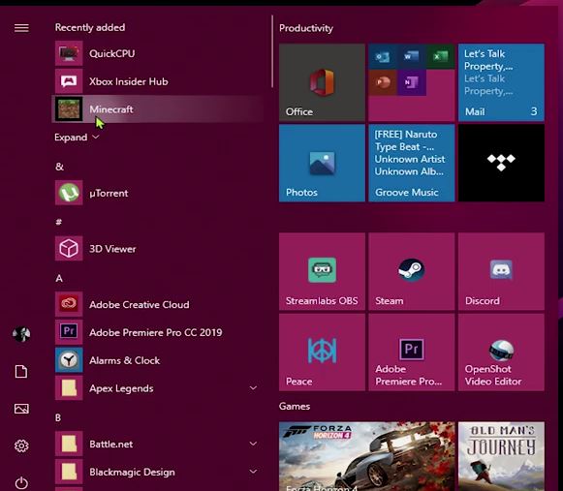The image size is (563, 491).
Task: Jump via the letter B header
Action: [x=58, y=417]
